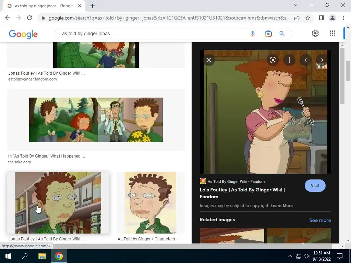Open partially visible Jonas and Ginger forest image
The height and width of the screenshot is (263, 351).
[96, 55]
